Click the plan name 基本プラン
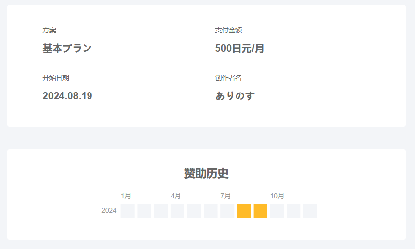This screenshot has width=415, height=249. pos(67,49)
